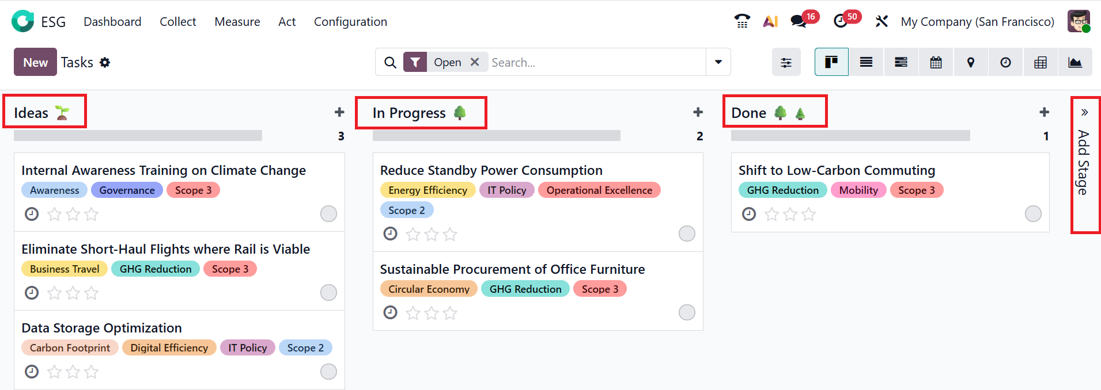
Task: Open the discuss messages icon
Action: click(x=798, y=21)
